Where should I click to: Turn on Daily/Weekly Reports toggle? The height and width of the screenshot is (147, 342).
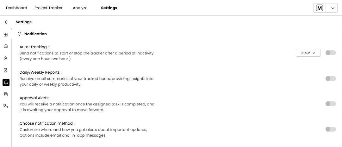(x=331, y=78)
